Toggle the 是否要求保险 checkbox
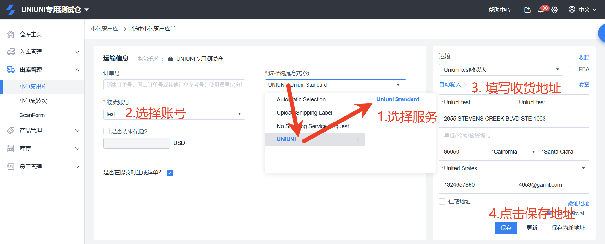The width and height of the screenshot is (605, 244). [107, 131]
